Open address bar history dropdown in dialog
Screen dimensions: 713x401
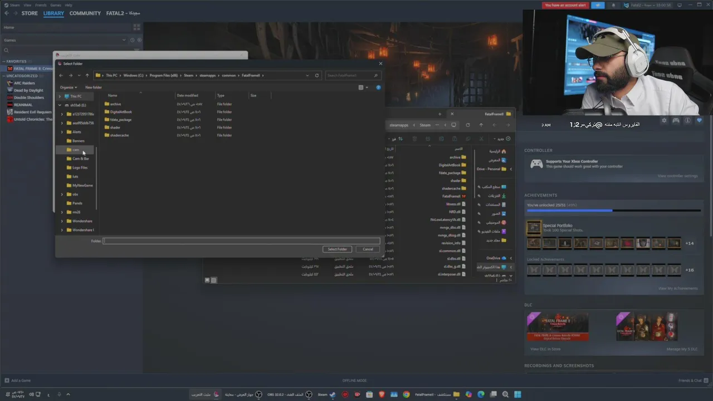coord(307,75)
